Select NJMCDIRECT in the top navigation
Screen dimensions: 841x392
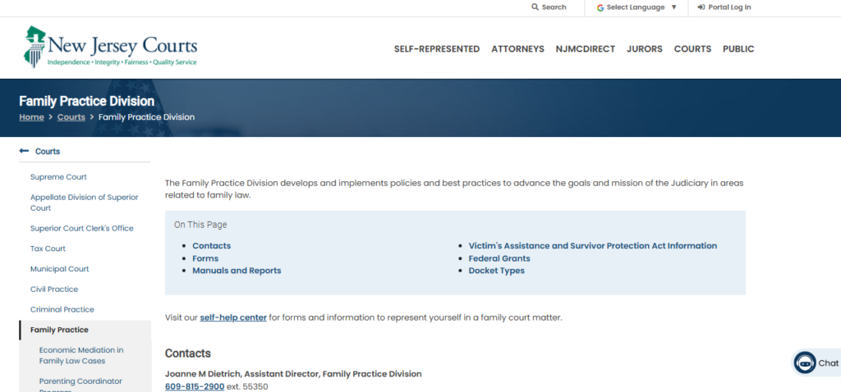[x=585, y=49]
